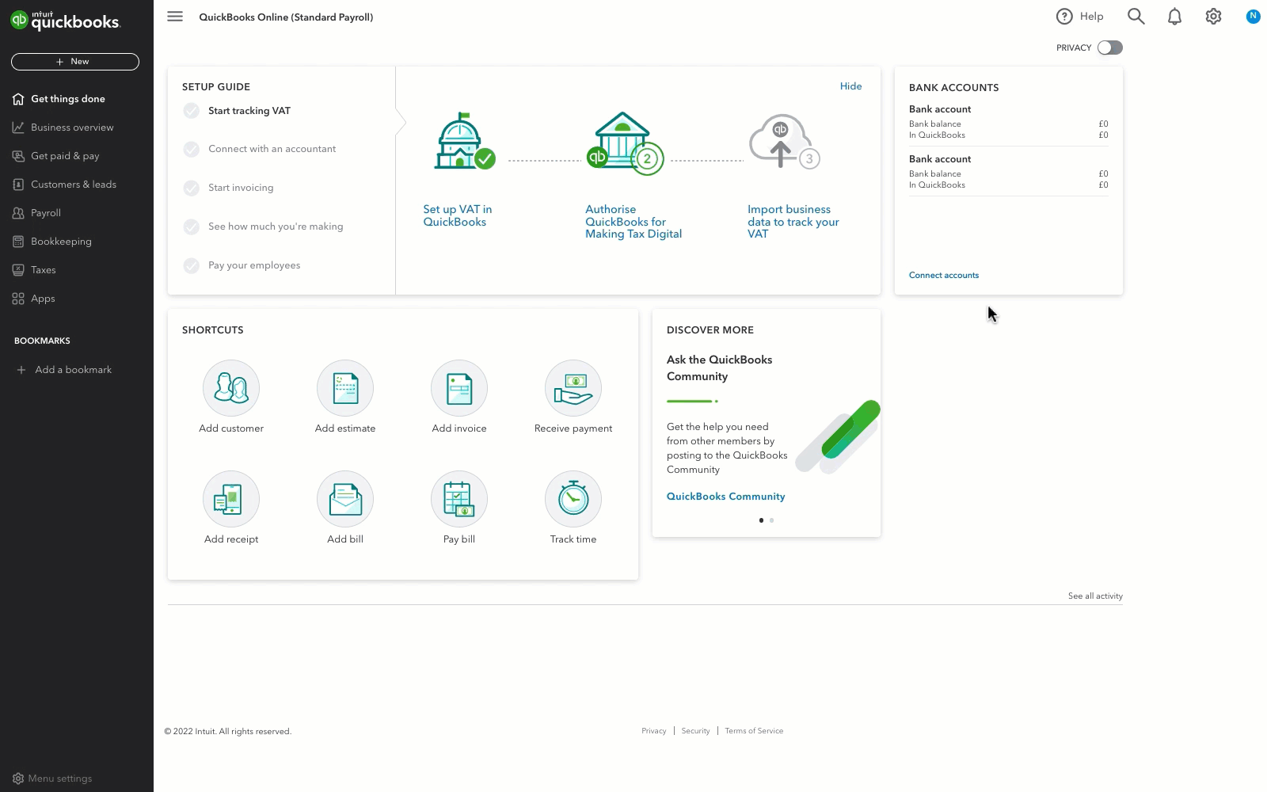The height and width of the screenshot is (792, 1267).
Task: Open the hamburger navigation menu
Action: click(x=175, y=17)
